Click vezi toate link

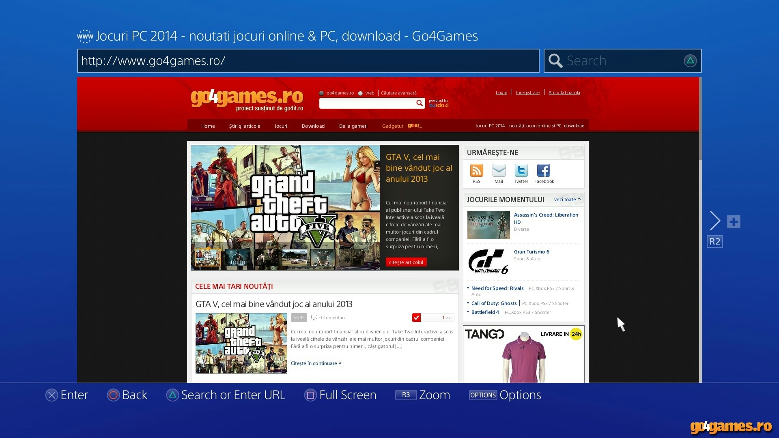click(567, 200)
